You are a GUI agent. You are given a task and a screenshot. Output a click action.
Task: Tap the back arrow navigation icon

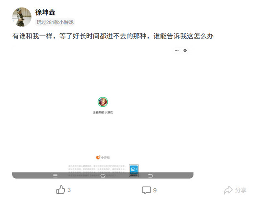pyautogui.click(x=150, y=176)
